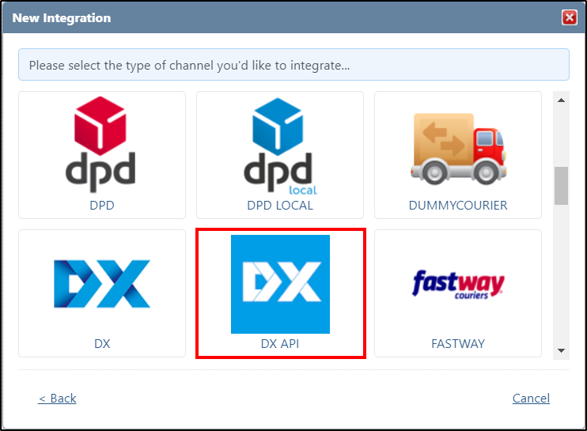587x431 pixels.
Task: Choose the blue DPD Local logo
Action: (x=280, y=146)
